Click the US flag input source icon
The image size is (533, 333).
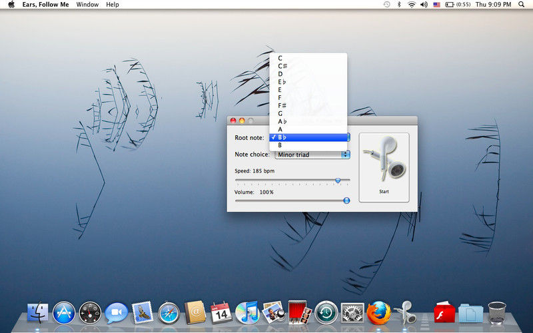pos(437,5)
